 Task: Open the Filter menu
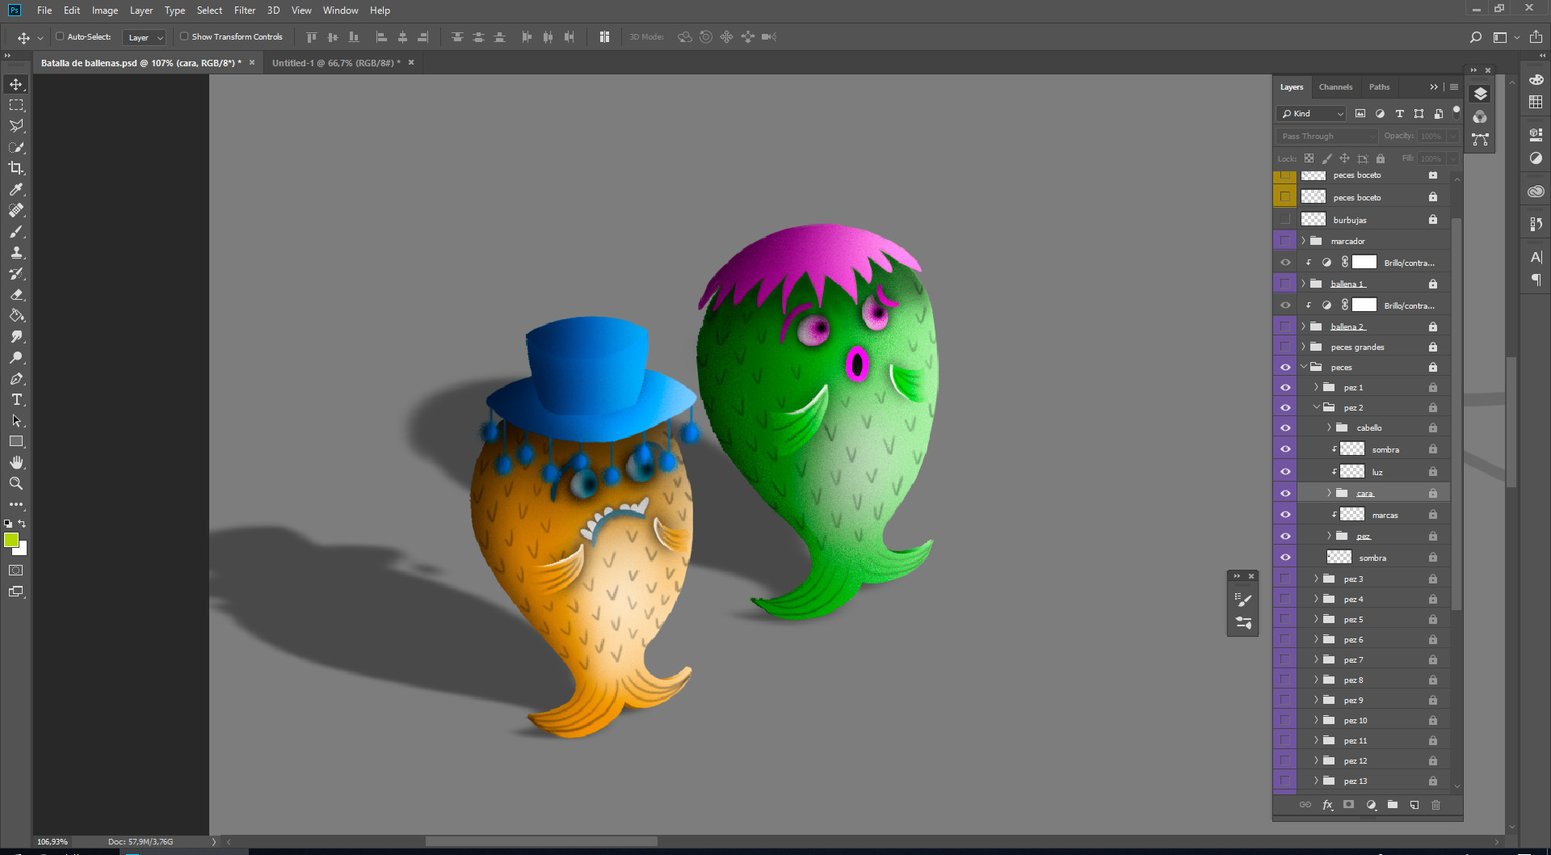[x=244, y=11]
